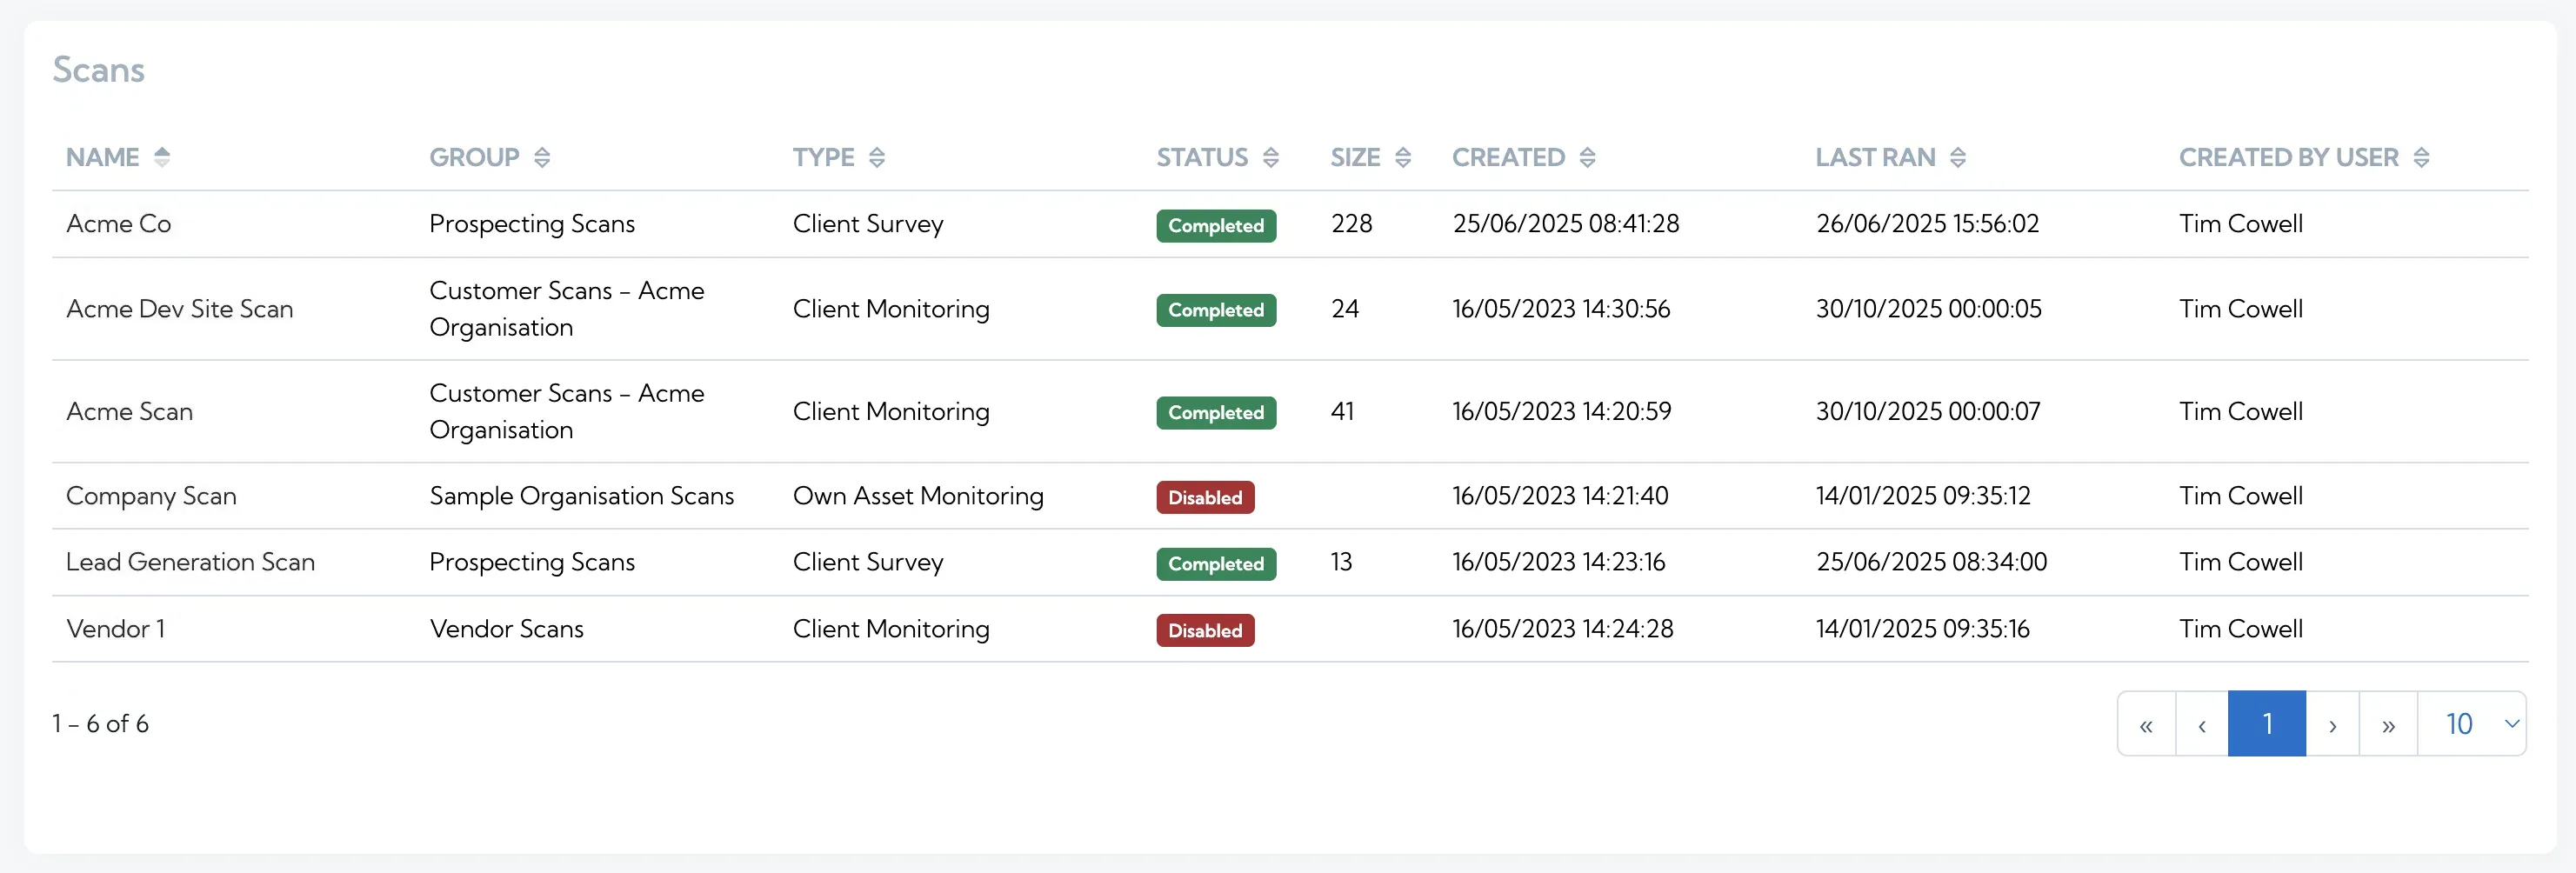Sort by Last Ran arrow icon
The width and height of the screenshot is (2576, 873).
tap(1958, 157)
